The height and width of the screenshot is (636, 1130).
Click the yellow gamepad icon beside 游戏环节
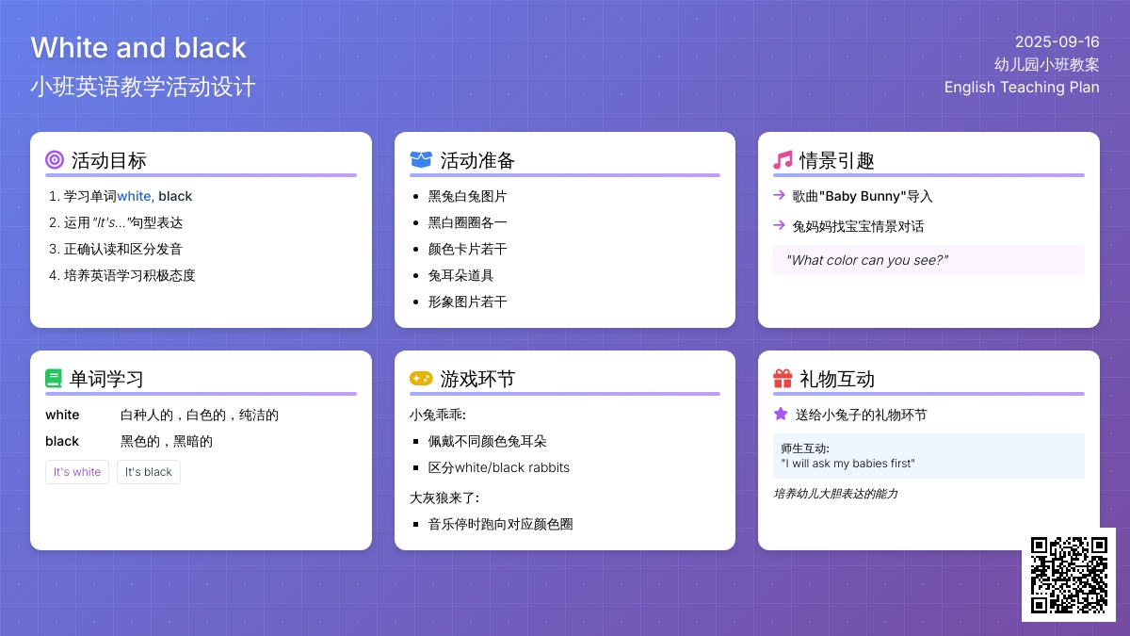pyautogui.click(x=421, y=379)
